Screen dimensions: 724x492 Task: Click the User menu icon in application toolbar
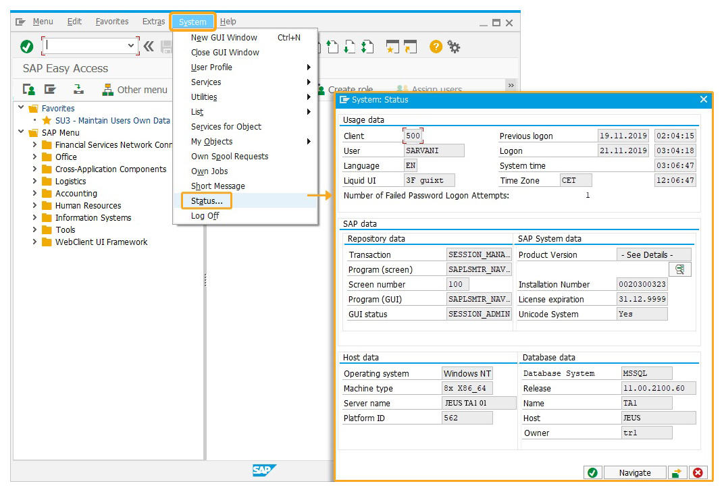pos(28,89)
